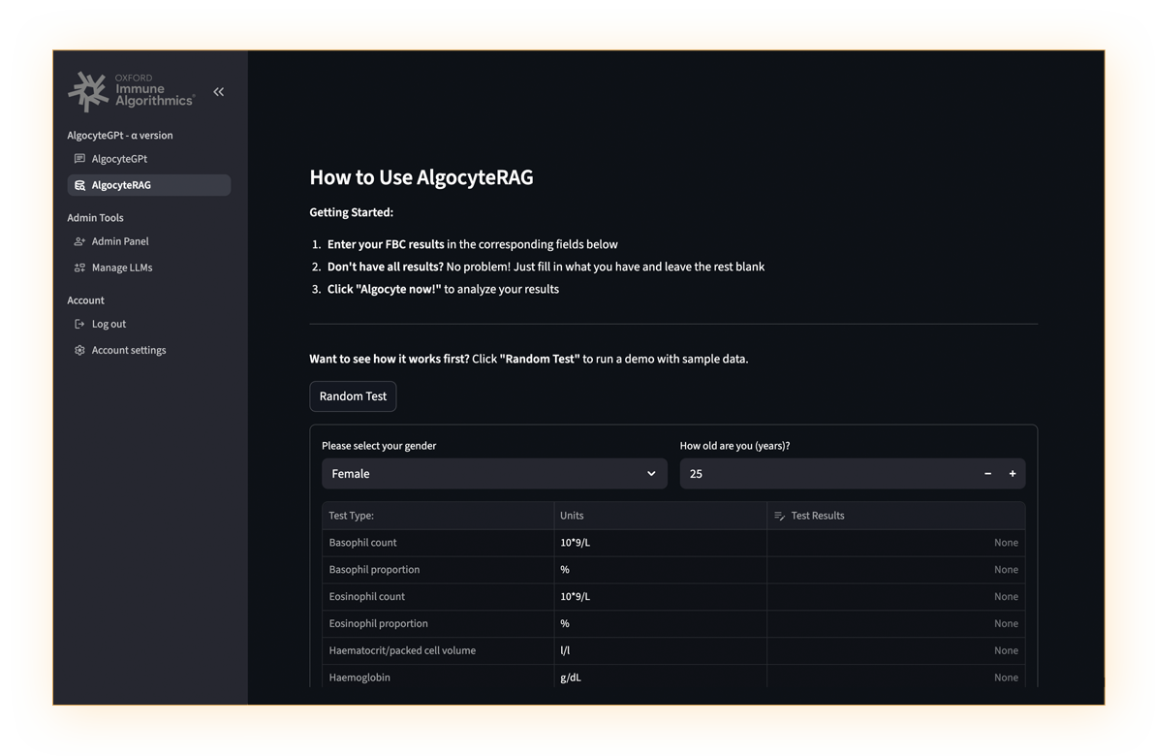Select the 'Eosinophil proportion' row label
This screenshot has height=756, width=1155.
click(379, 624)
